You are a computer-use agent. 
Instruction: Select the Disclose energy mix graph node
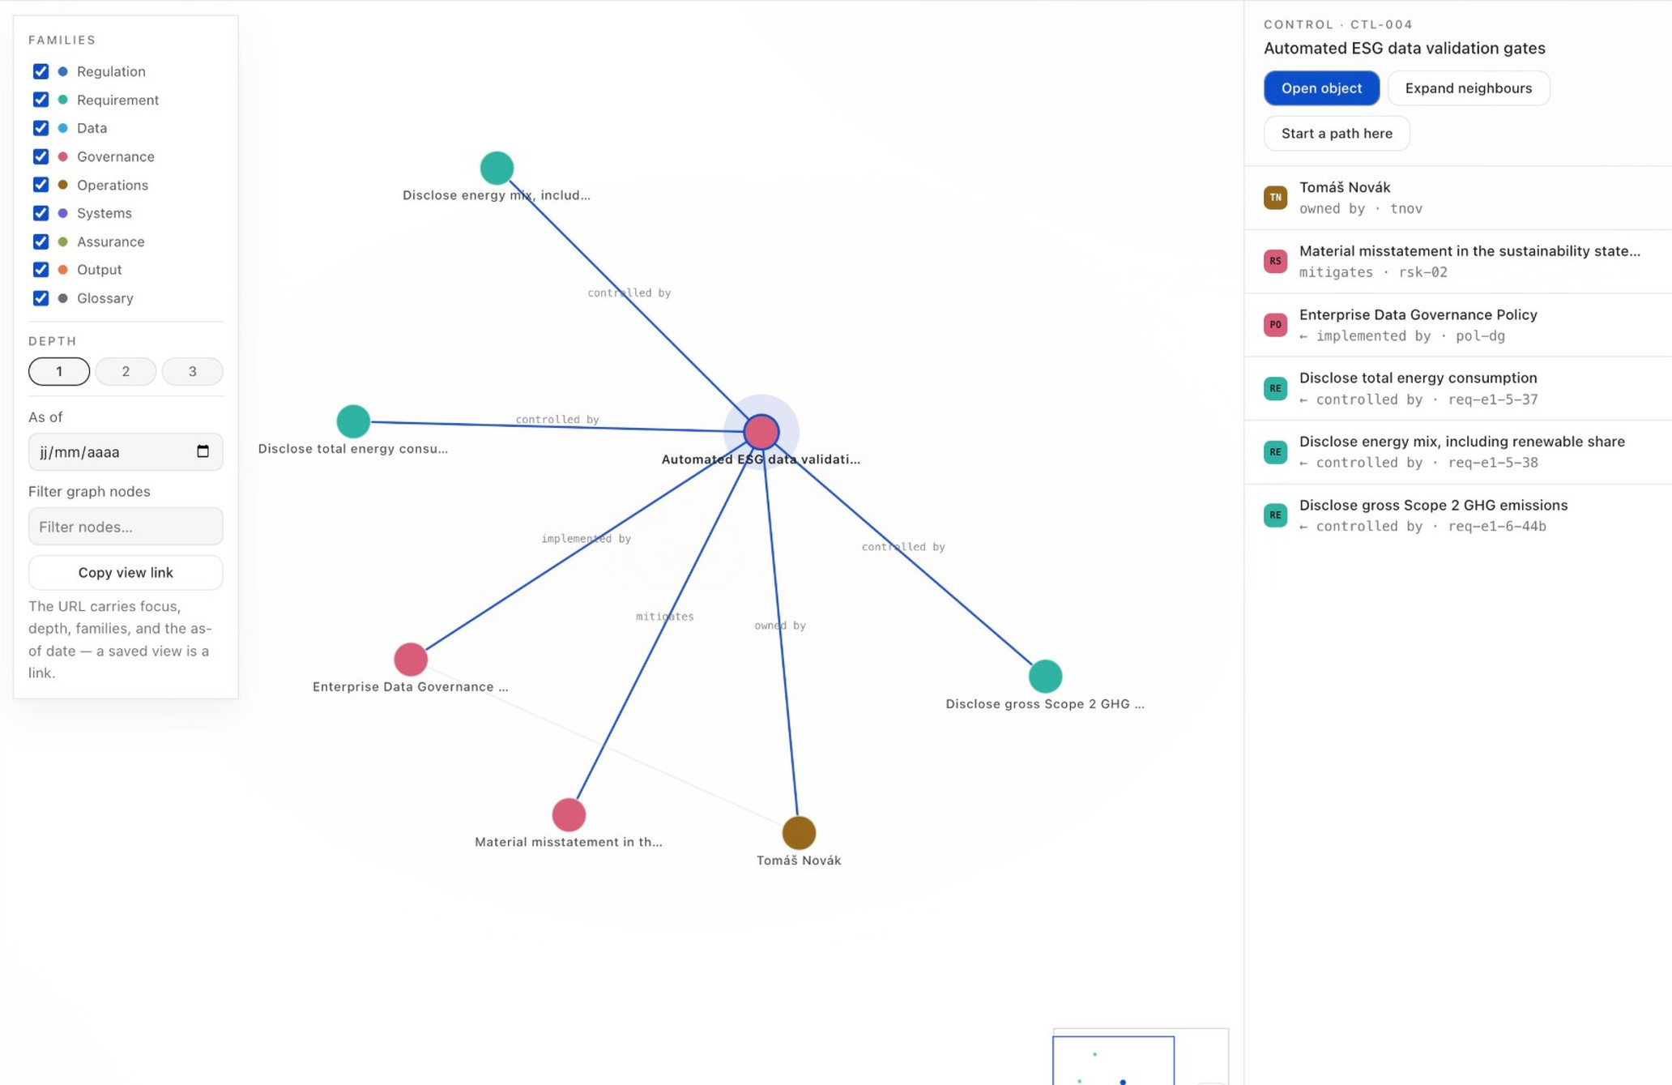point(497,168)
